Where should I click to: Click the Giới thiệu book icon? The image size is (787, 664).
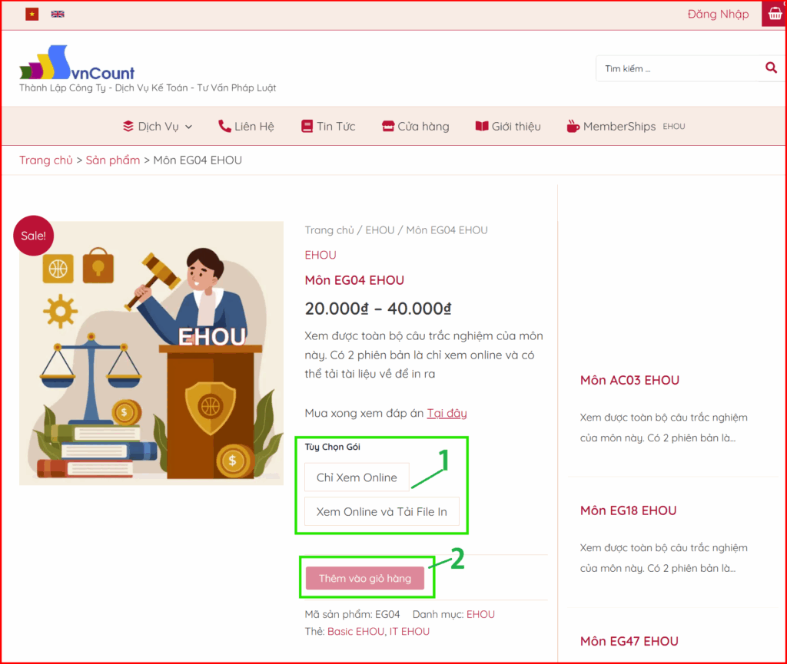pos(482,127)
